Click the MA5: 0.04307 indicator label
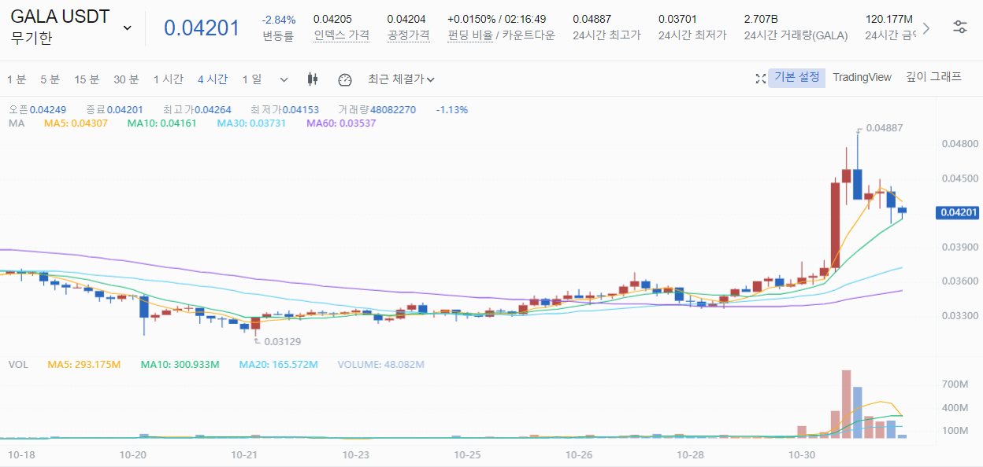This screenshot has width=983, height=467. click(x=76, y=123)
